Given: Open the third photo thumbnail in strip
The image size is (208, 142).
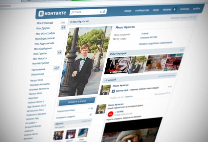Looking at the screenshot, I should point(156,63).
